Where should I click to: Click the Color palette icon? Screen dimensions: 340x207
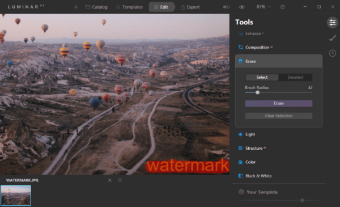click(240, 162)
